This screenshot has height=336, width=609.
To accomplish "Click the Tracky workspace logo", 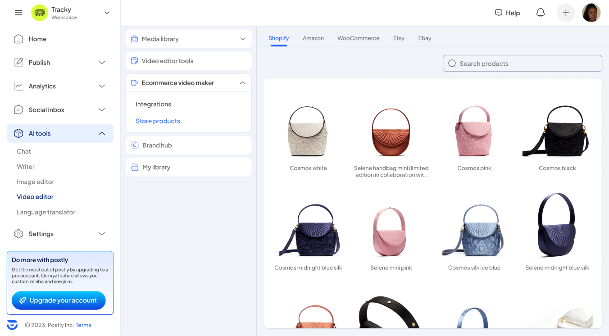I will point(40,13).
